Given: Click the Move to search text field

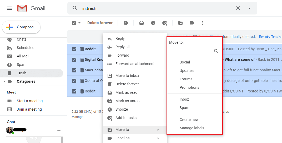Looking at the screenshot, I should pos(191,51).
